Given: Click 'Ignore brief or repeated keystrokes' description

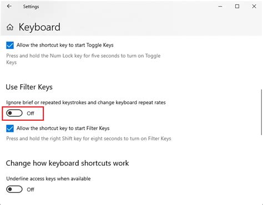Looking at the screenshot, I should [86, 102].
